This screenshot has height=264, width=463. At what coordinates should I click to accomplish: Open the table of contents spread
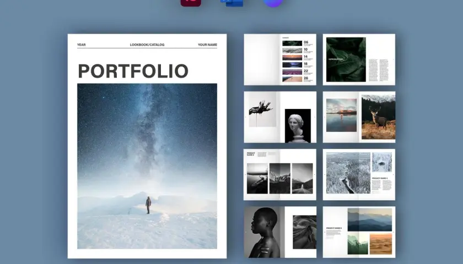pyautogui.click(x=280, y=59)
